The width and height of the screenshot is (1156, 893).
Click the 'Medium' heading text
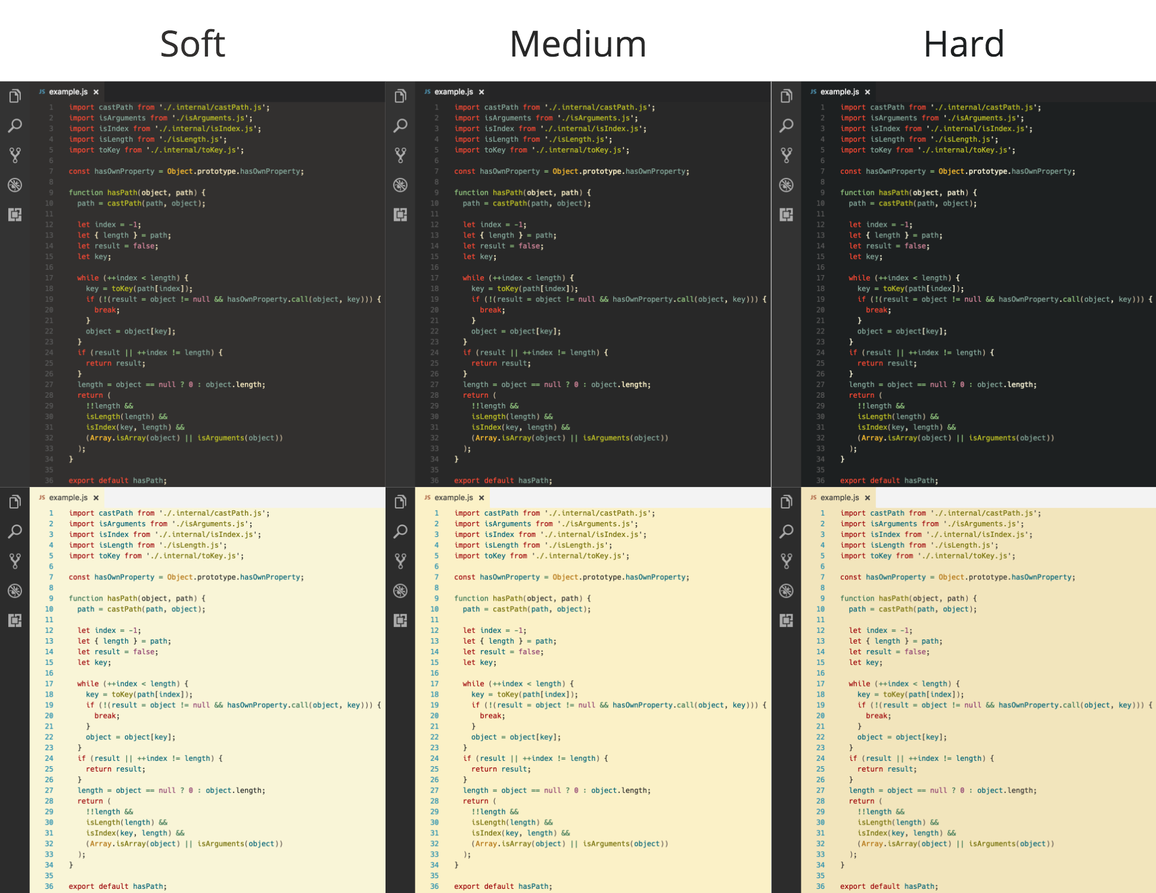pyautogui.click(x=577, y=44)
